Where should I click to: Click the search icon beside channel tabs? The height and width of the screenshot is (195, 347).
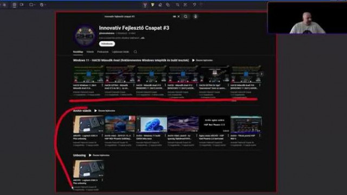coord(135,52)
